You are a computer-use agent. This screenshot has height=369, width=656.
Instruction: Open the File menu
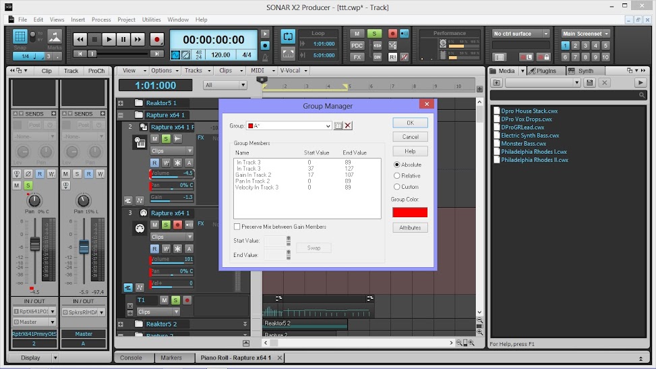pyautogui.click(x=22, y=20)
